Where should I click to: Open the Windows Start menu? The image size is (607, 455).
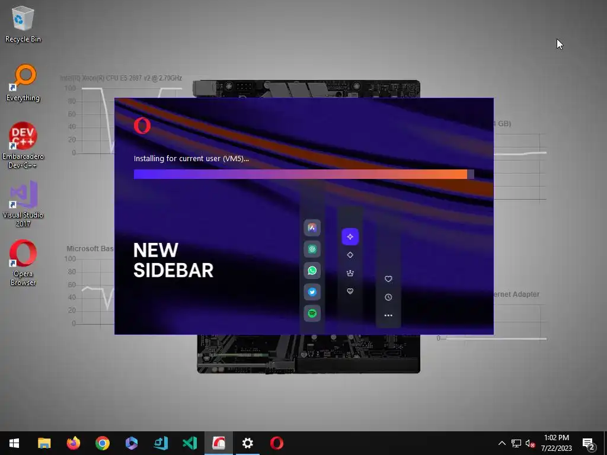[x=14, y=443]
